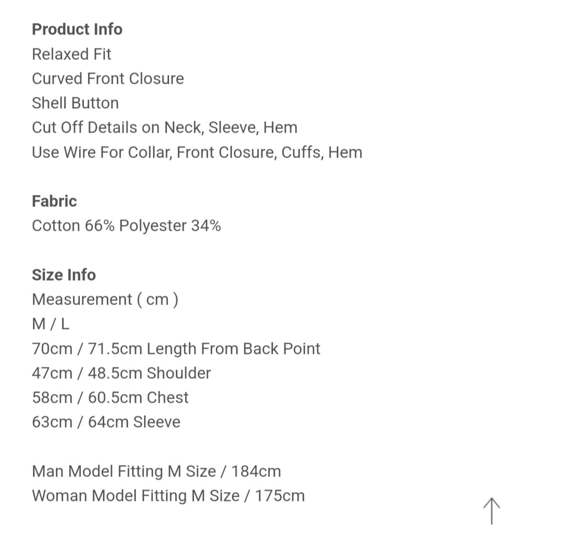The height and width of the screenshot is (533, 561).
Task: Click the 175cm model height text
Action: pos(280,496)
